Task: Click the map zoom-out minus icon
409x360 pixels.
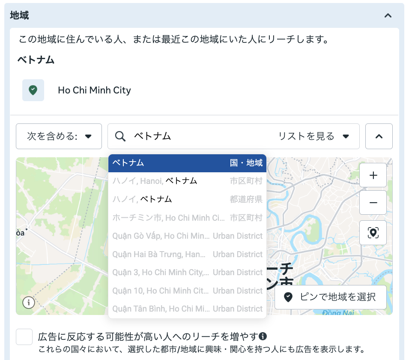Action: 373,203
